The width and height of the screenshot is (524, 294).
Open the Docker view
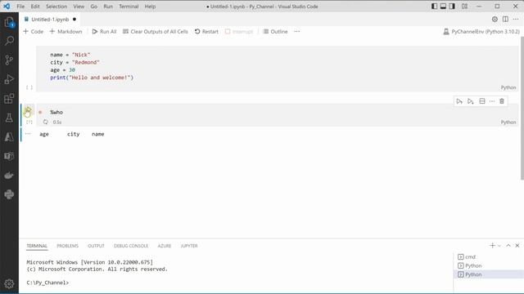9,176
